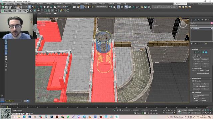The image size is (213, 119).
Task: Open the Workspaces dropdown
Action: 205,4
